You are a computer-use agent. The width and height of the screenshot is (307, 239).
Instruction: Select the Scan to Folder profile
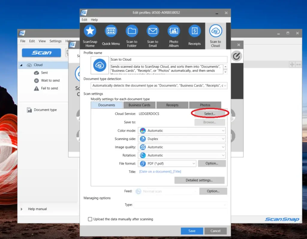click(132, 36)
